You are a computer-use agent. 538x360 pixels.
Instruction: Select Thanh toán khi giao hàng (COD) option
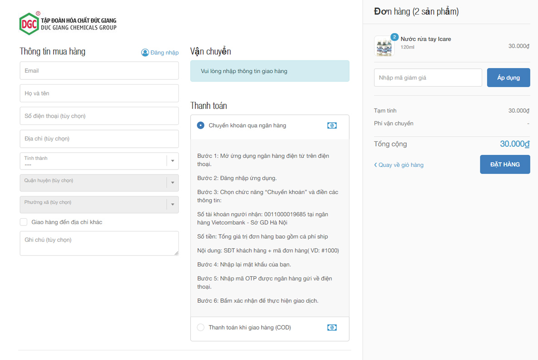click(x=201, y=327)
